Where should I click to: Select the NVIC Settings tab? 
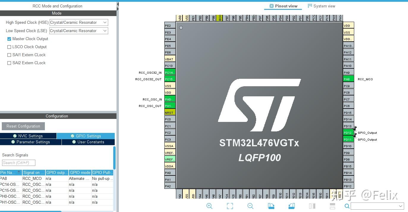point(28,136)
